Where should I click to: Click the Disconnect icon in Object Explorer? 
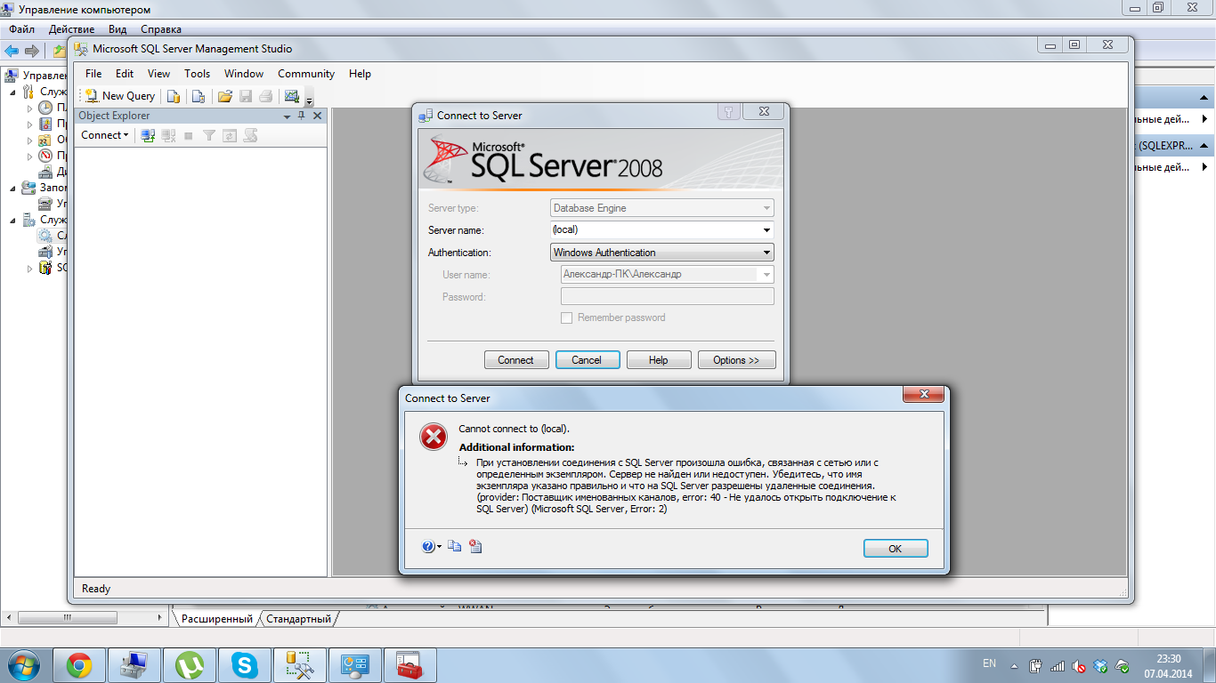click(168, 135)
